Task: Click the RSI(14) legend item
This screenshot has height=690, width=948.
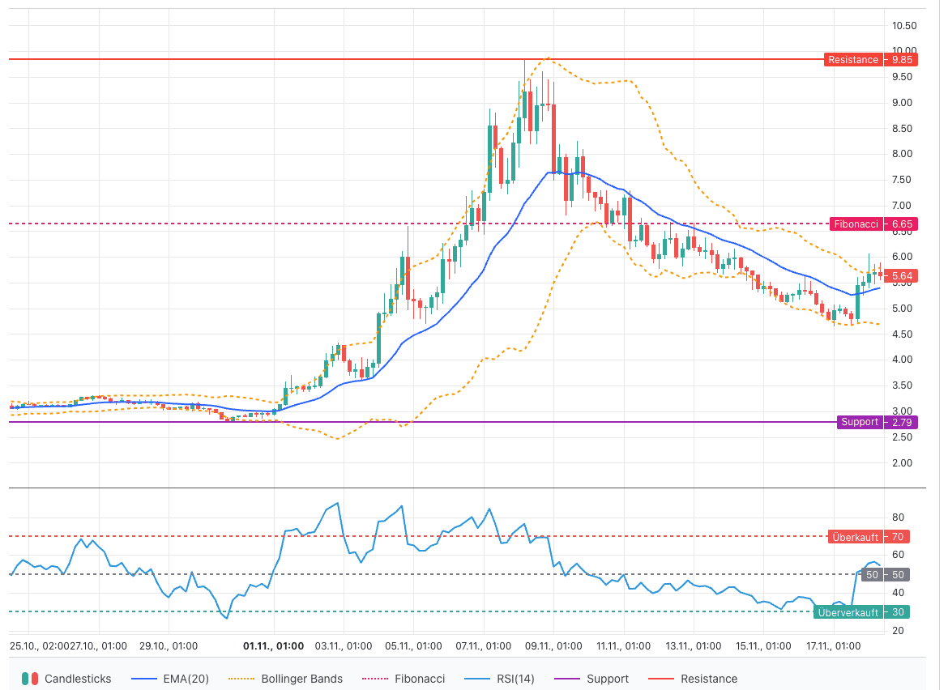Action: click(506, 679)
